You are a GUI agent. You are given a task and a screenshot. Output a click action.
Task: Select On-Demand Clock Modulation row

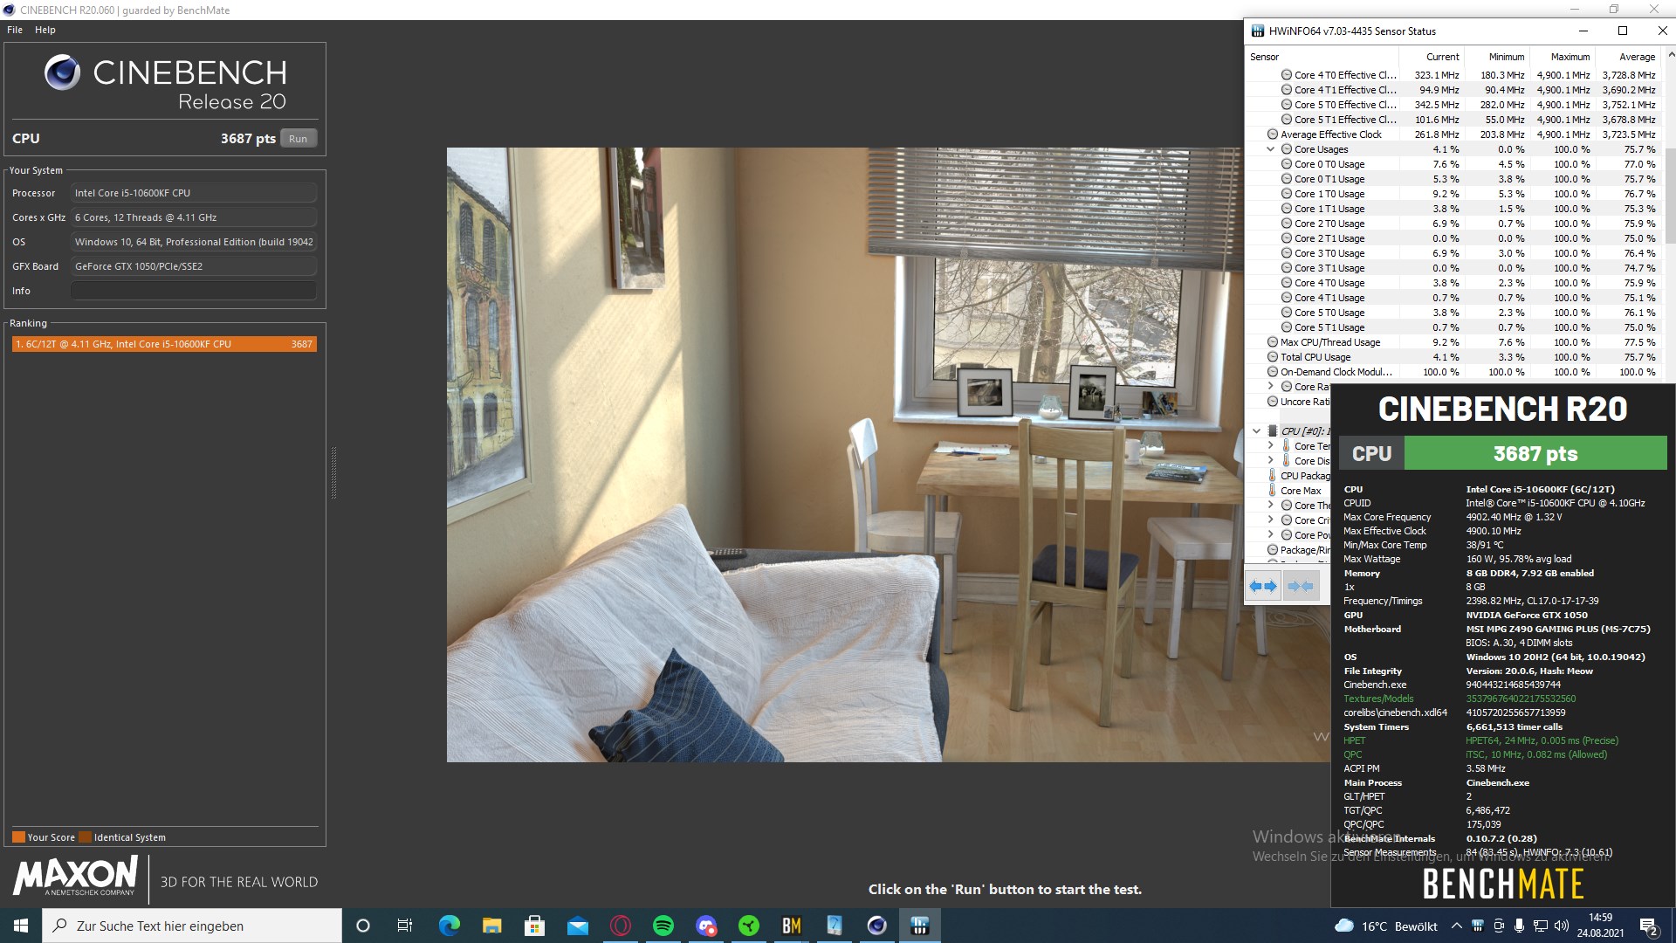click(1453, 372)
